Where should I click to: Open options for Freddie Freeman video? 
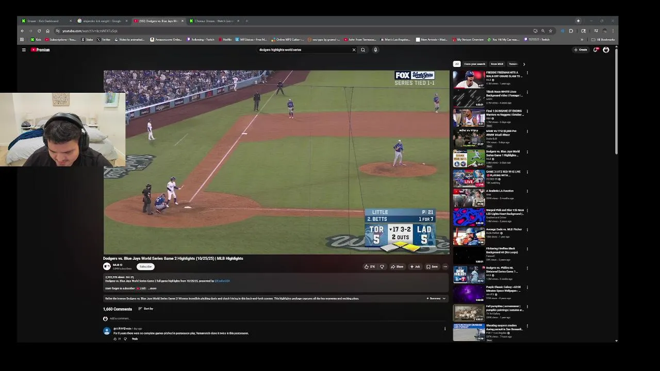[x=527, y=73]
